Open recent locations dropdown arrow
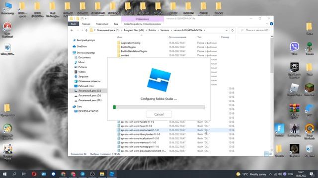 coord(82,30)
